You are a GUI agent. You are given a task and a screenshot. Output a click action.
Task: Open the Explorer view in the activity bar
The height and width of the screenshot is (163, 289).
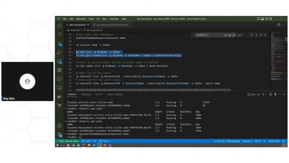tap(59, 25)
